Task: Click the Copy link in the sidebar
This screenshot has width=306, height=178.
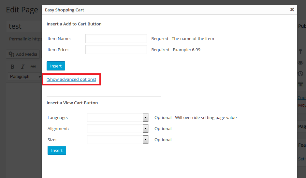Action: pos(302,97)
